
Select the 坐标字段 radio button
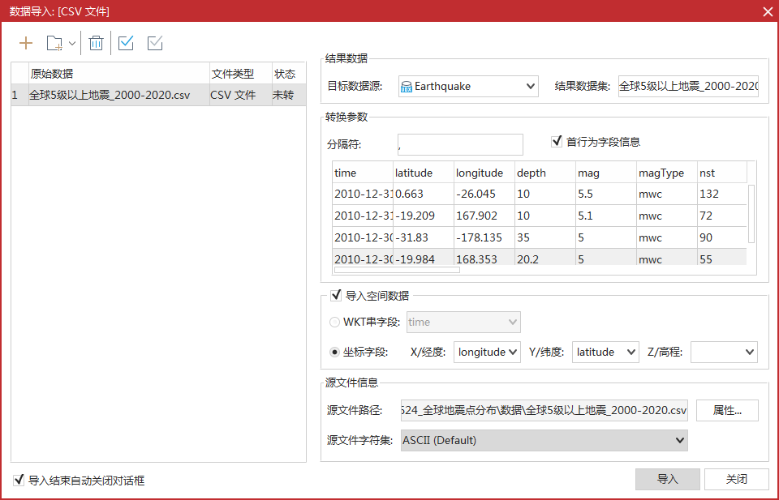pyautogui.click(x=335, y=353)
